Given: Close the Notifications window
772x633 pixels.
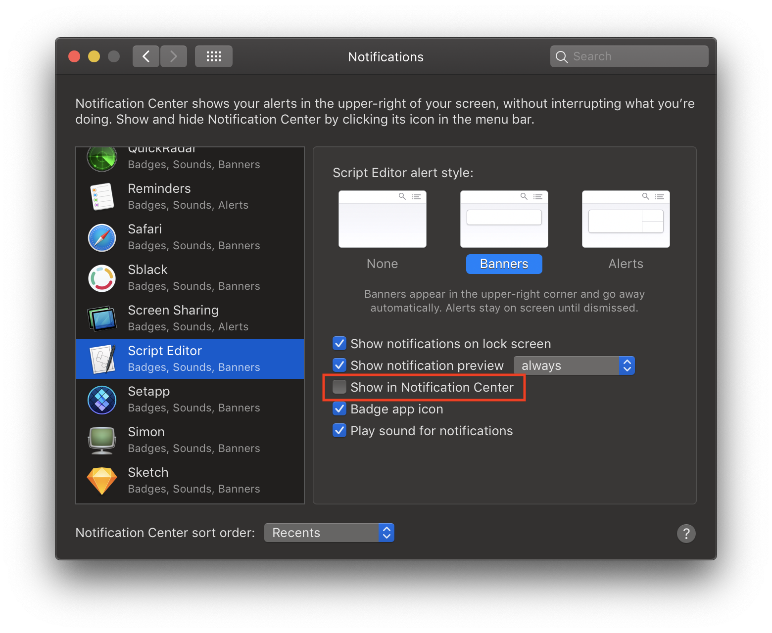Looking at the screenshot, I should coord(74,56).
